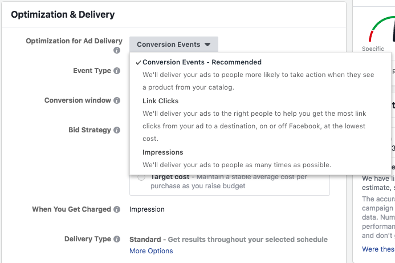Open the More Options link

point(151,251)
